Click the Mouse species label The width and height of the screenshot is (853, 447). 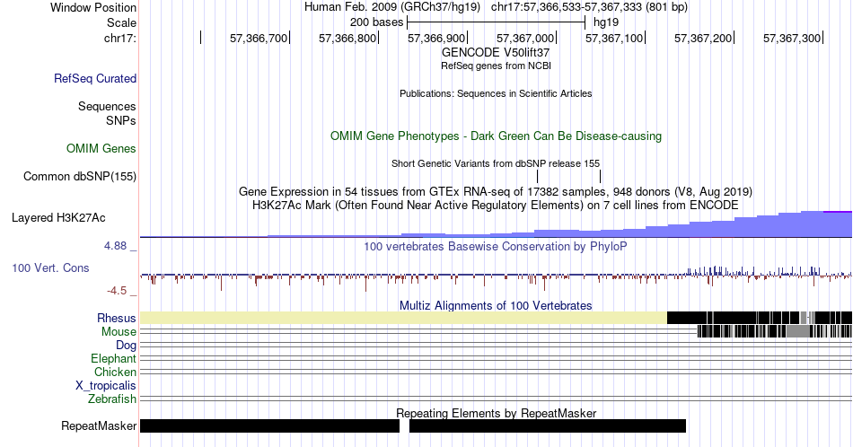[119, 332]
